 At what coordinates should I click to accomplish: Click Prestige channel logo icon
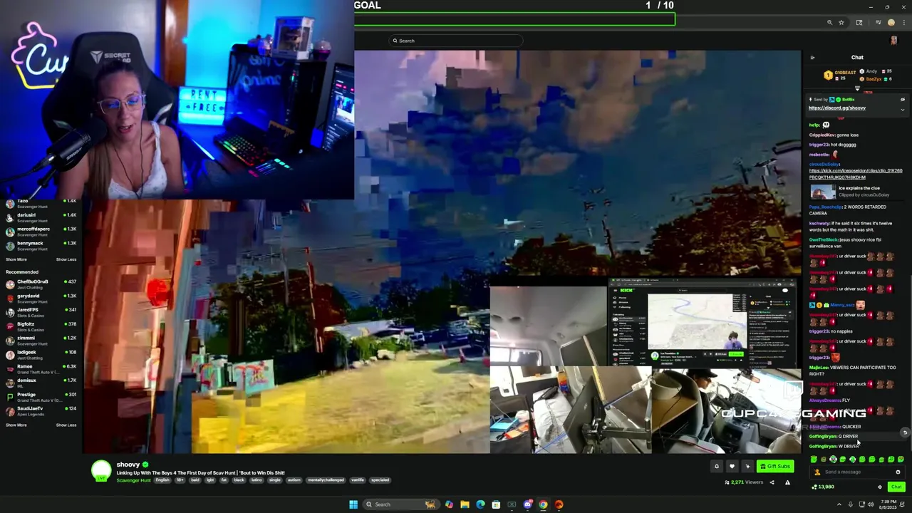9,397
